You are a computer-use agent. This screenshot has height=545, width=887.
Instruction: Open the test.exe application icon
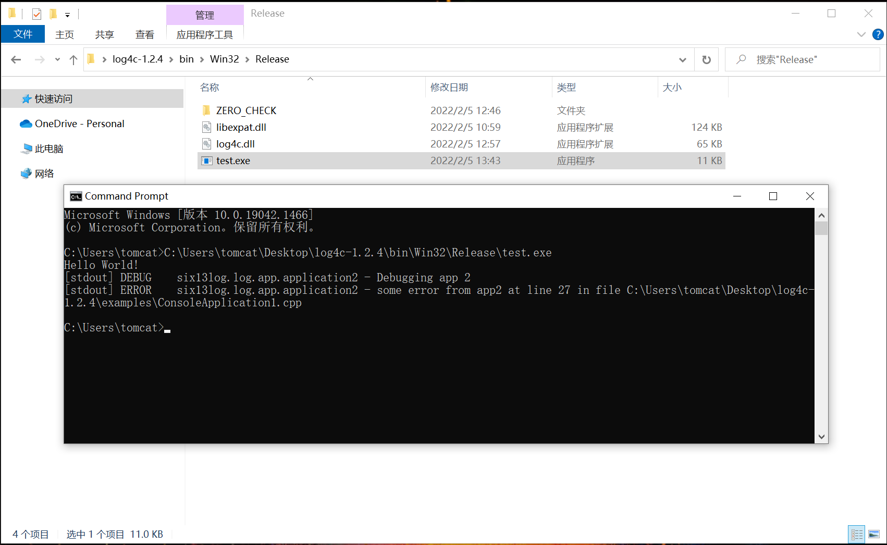tap(207, 160)
